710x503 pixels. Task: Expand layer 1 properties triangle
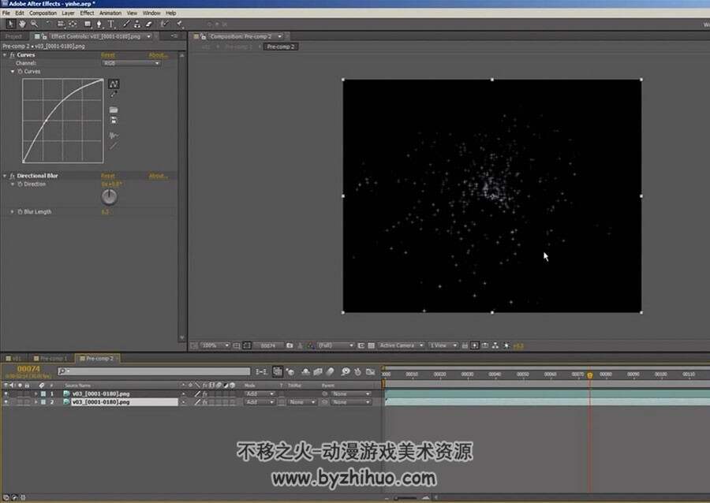(35, 394)
